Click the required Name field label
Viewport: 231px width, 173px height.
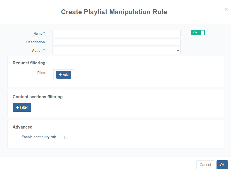[x=39, y=33]
